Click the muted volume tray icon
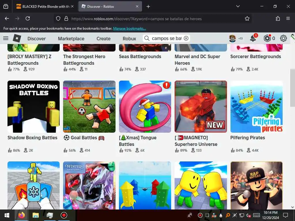This screenshot has height=221, width=295. [x=249, y=215]
